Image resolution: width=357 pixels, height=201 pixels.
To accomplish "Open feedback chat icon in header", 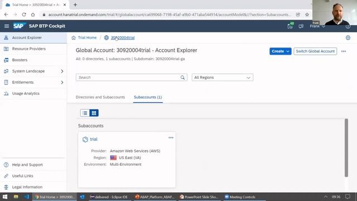I will (301, 26).
